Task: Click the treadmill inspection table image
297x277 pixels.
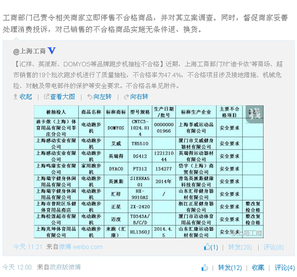Action: click(148, 172)
